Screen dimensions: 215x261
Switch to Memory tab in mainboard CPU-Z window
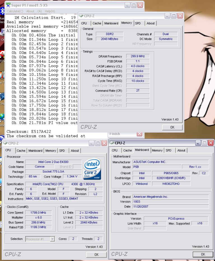pos(157,150)
